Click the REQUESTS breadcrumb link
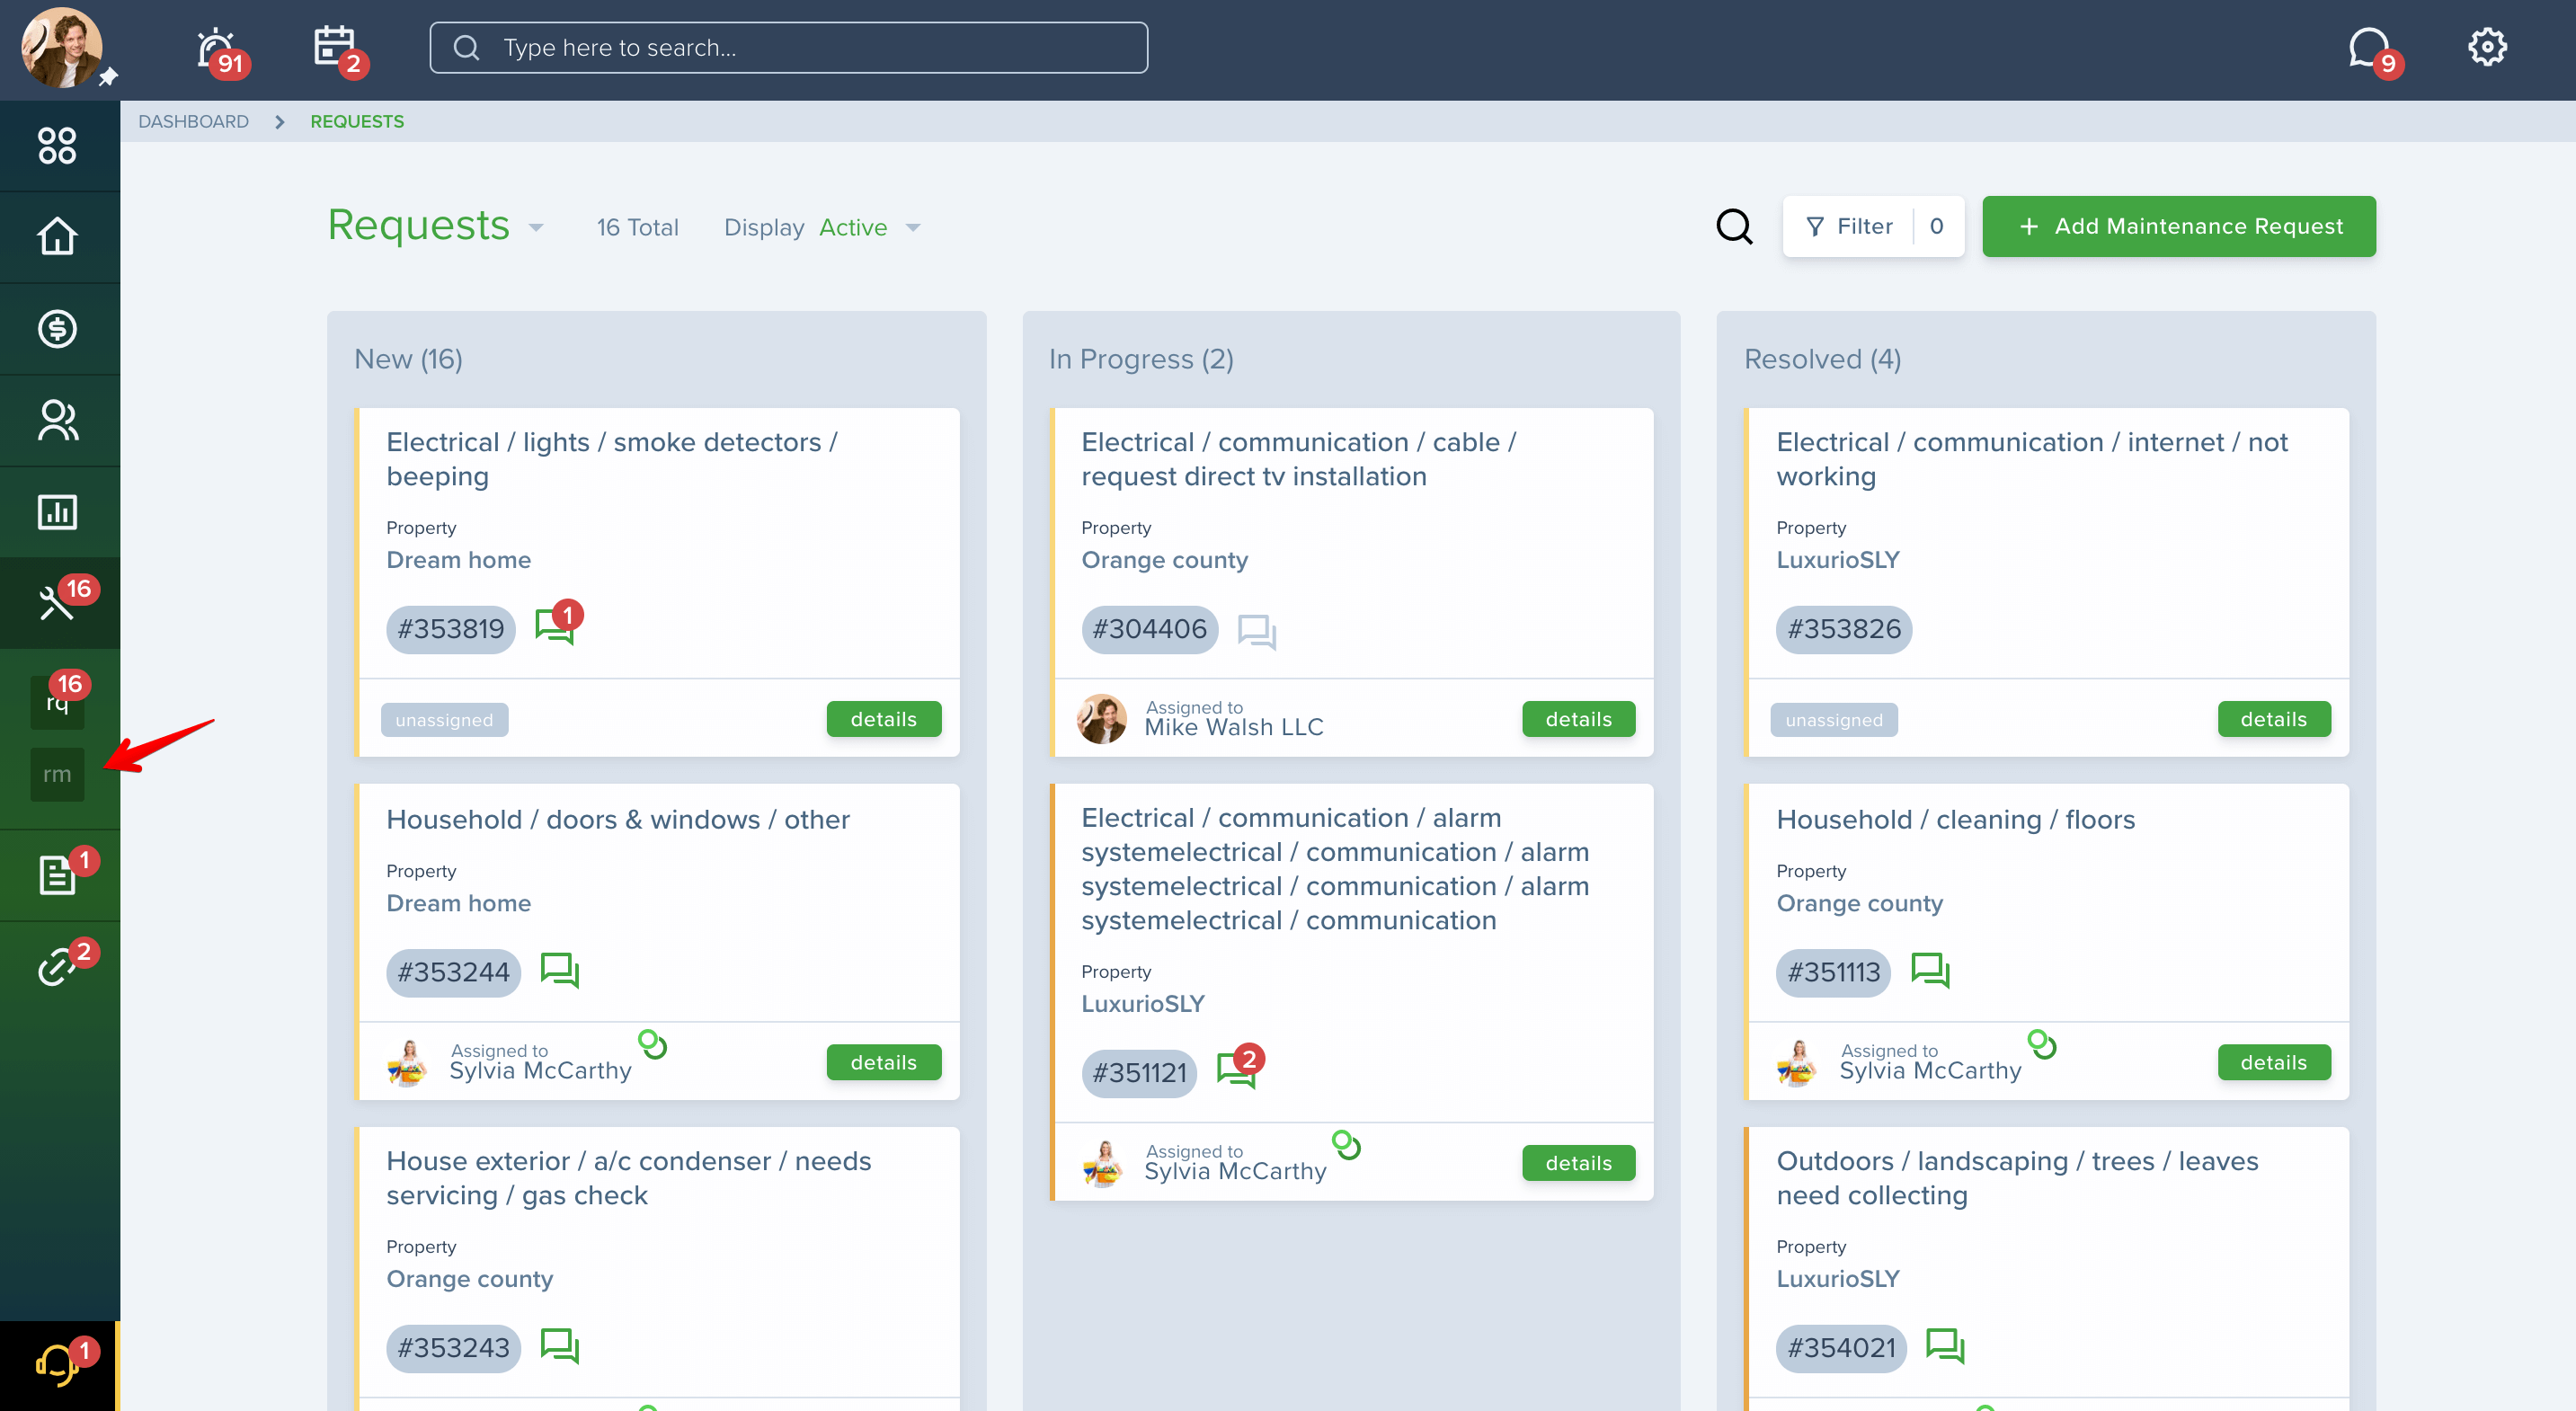Image resolution: width=2576 pixels, height=1411 pixels. (x=357, y=121)
